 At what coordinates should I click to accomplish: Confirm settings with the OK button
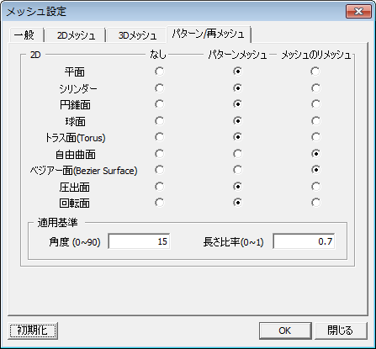[x=285, y=330]
